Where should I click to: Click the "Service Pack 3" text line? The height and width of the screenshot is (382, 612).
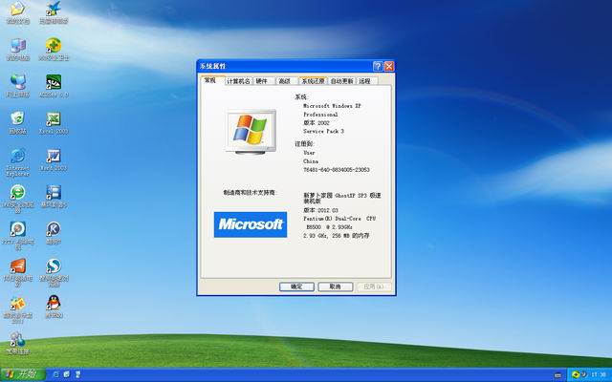click(323, 132)
